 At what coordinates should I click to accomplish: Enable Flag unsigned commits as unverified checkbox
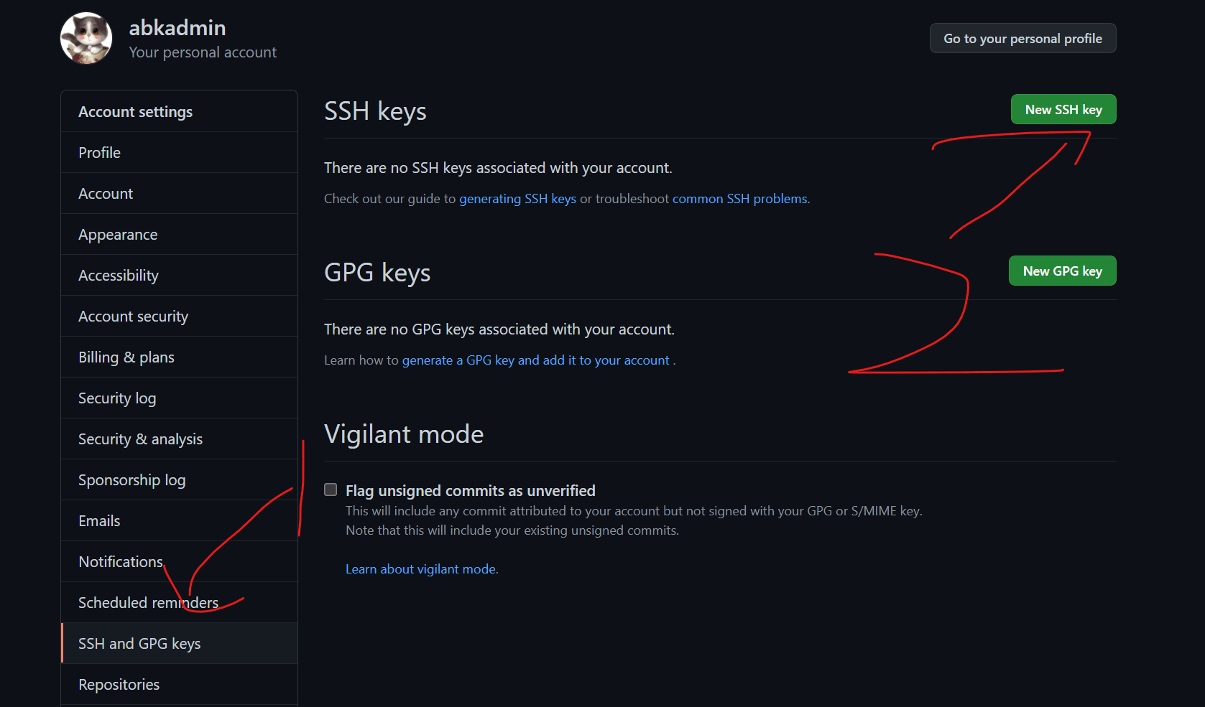pyautogui.click(x=331, y=490)
